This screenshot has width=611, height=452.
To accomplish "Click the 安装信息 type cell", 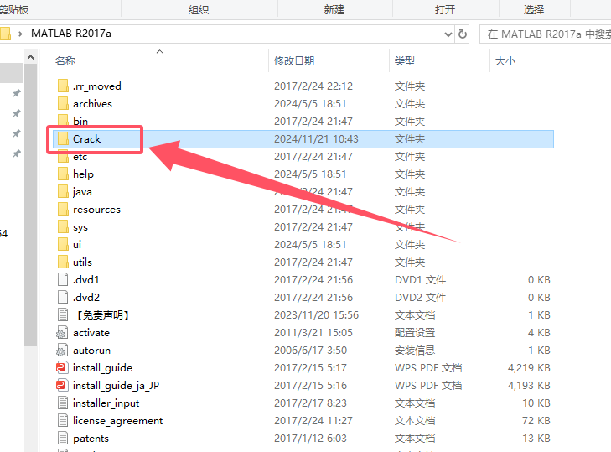I will pos(415,351).
